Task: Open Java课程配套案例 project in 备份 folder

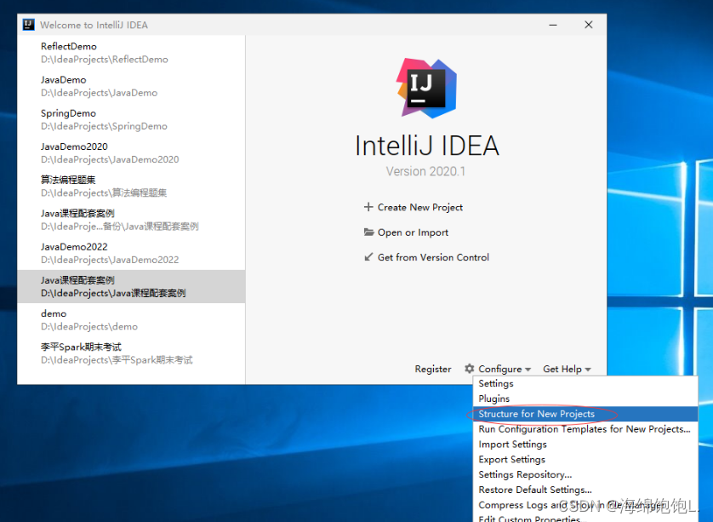Action: click(131, 220)
